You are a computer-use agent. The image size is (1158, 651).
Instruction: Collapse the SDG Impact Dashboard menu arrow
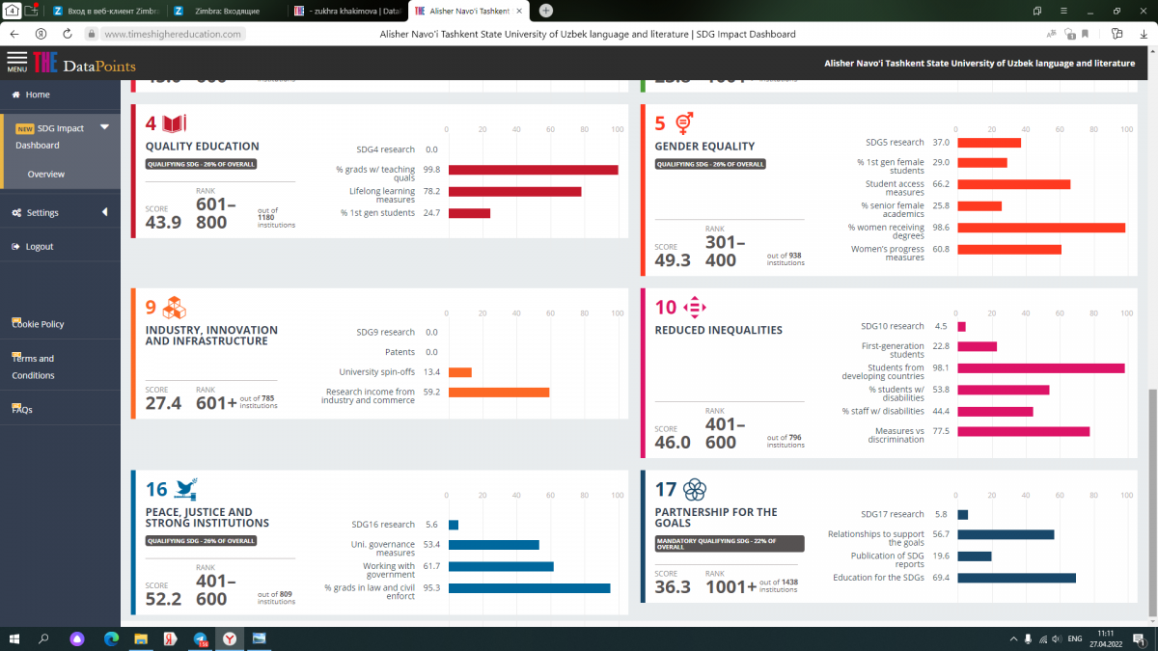[x=104, y=127]
